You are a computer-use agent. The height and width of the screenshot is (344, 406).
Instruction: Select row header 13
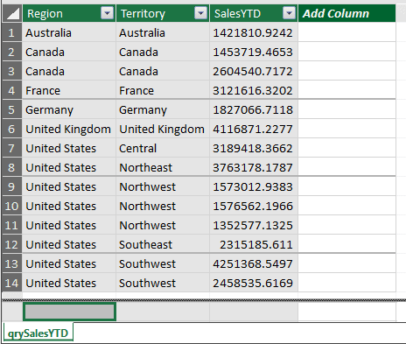(12, 263)
